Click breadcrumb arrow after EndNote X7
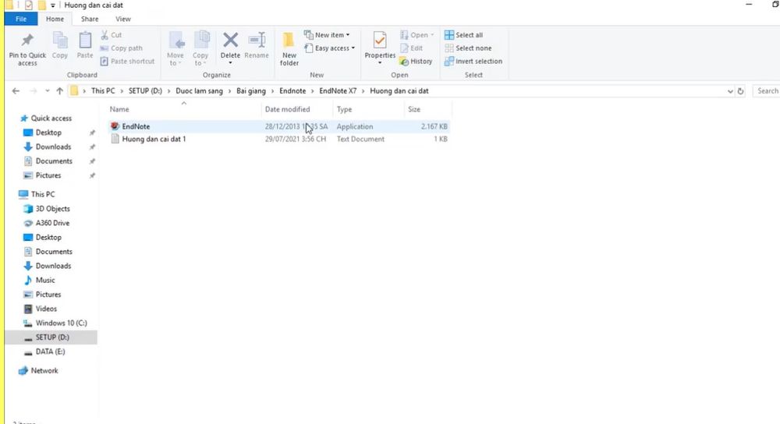Viewport: 780px width, 424px height. tap(363, 91)
